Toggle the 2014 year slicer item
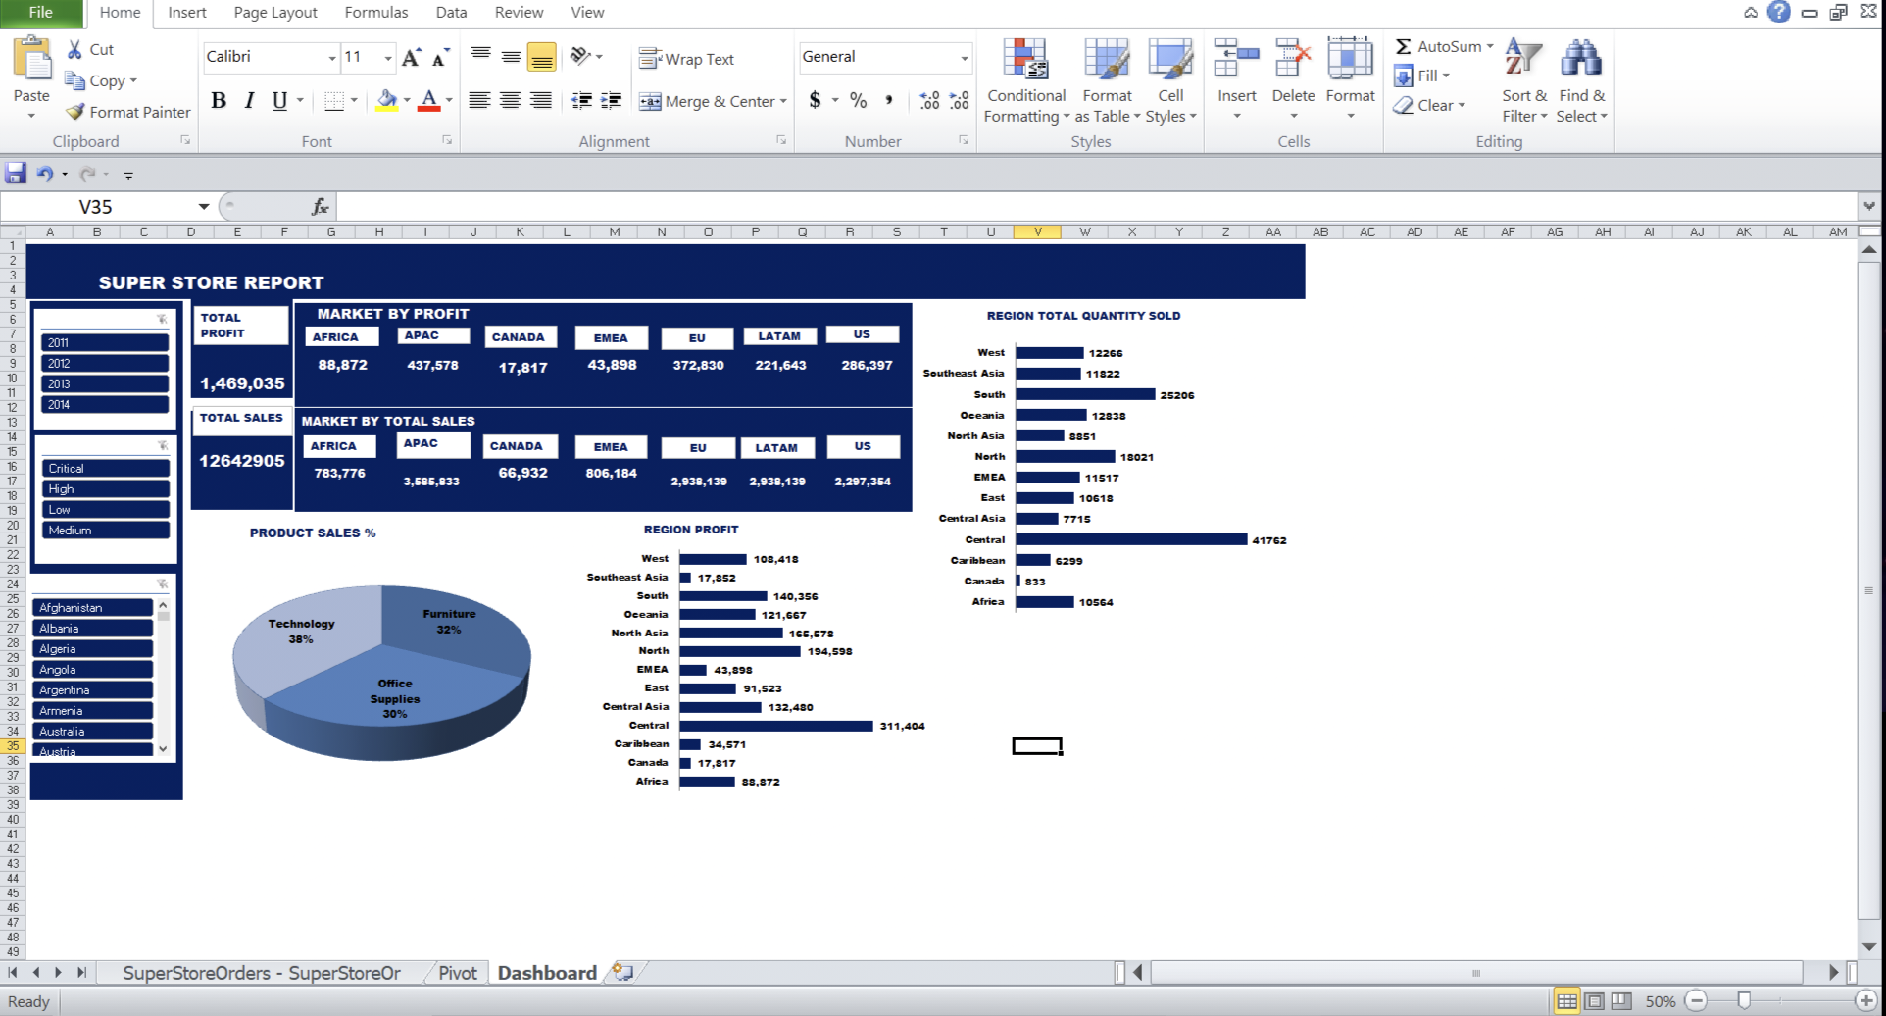The height and width of the screenshot is (1016, 1886). (105, 404)
